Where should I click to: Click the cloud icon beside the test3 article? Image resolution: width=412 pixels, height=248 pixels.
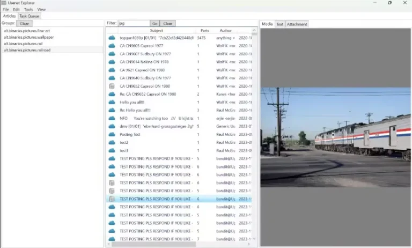click(x=112, y=150)
